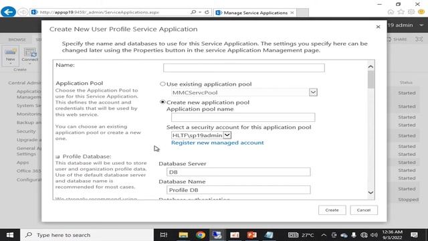Close the Manage Service Applications tab
This screenshot has height=241, width=428.
click(292, 13)
